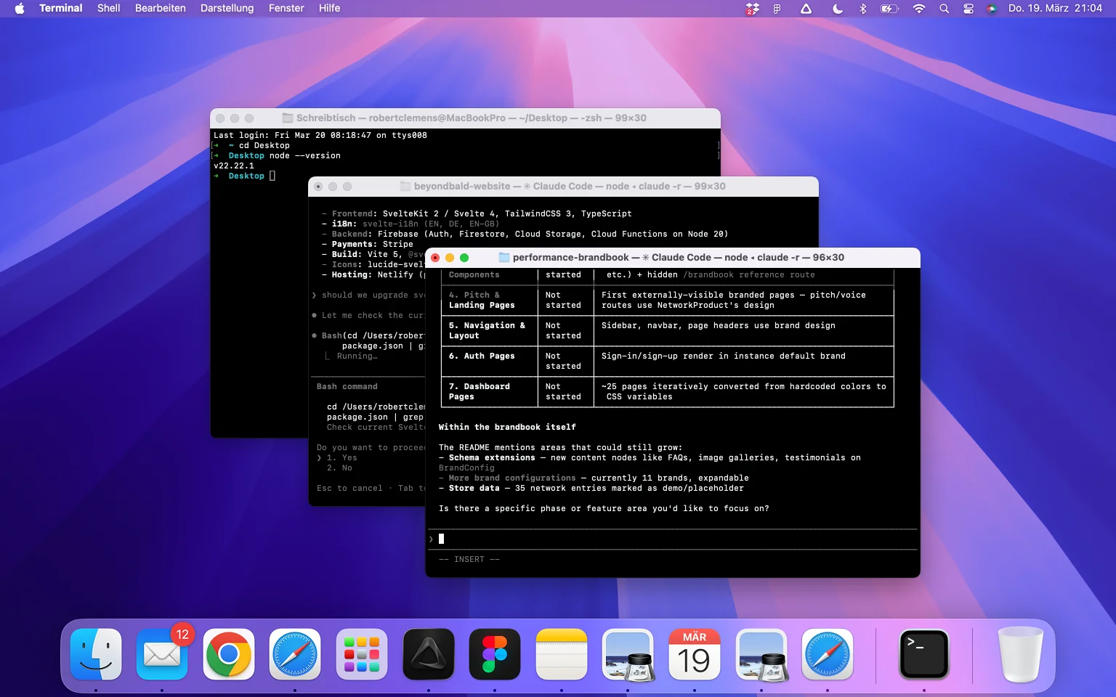1116x697 pixels.
Task: Click the Bluetooth menu bar icon
Action: point(863,9)
